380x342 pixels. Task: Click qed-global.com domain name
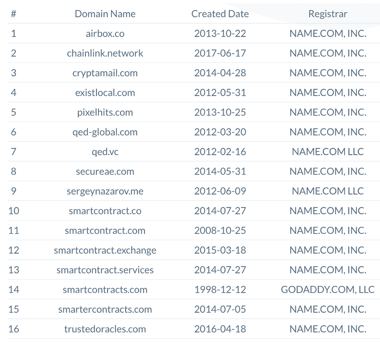pos(105,132)
